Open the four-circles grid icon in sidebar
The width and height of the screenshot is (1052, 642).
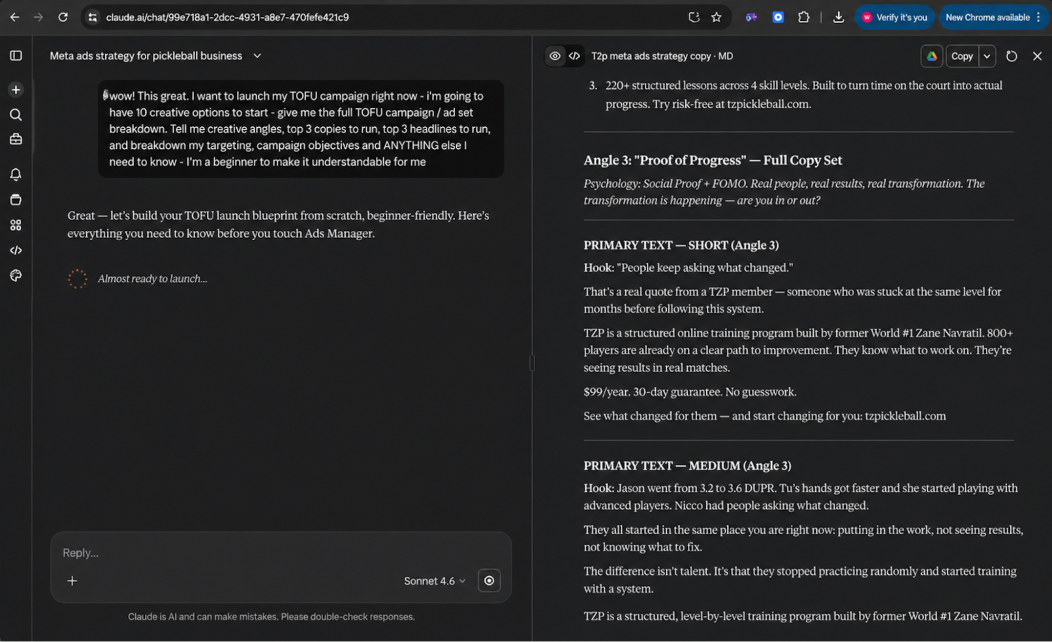(16, 225)
